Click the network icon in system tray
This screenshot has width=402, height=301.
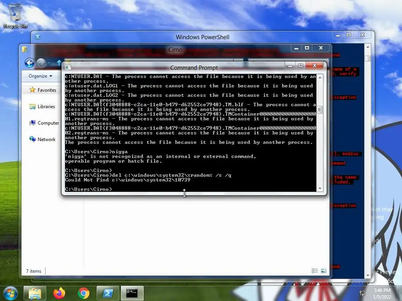tap(362, 293)
